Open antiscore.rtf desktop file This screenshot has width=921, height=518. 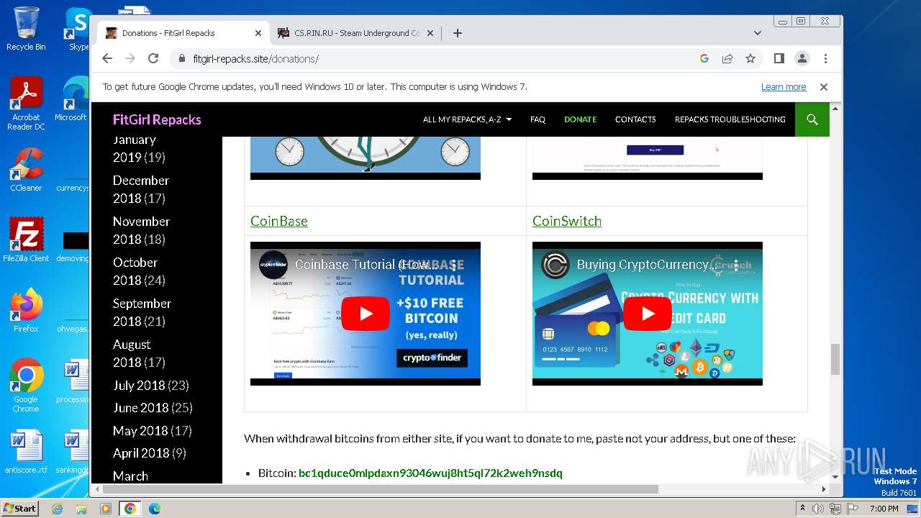click(x=26, y=453)
